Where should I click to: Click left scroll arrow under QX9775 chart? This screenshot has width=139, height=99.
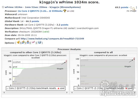[x=4, y=92]
